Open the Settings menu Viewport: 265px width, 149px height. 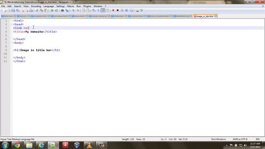click(x=60, y=6)
